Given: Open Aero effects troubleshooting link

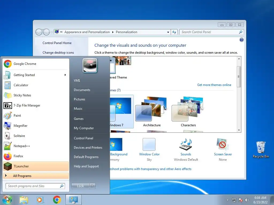Looking at the screenshot, I should (x=150, y=169).
